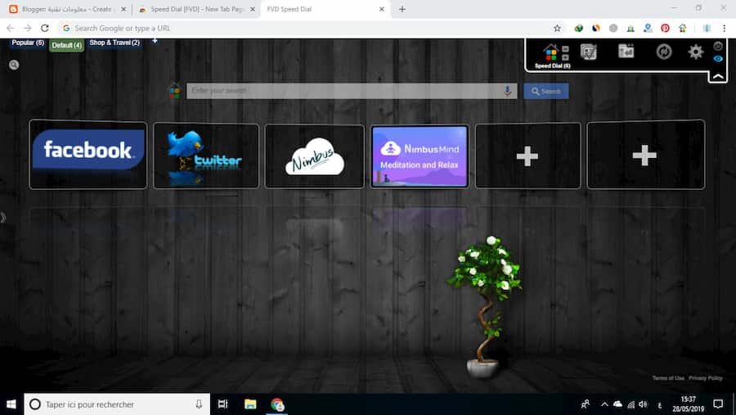Open Speed Dial settings gear
Image resolution: width=736 pixels, height=415 pixels.
695,52
